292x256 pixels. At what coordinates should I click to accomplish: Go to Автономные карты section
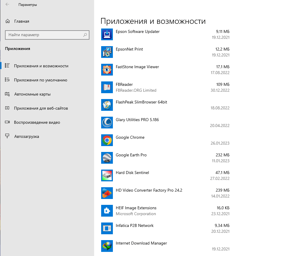[33, 94]
